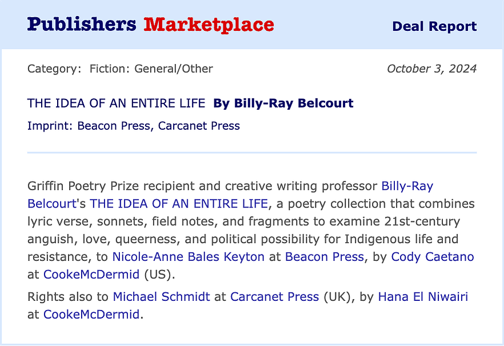Click the Fiction: General/Other category text

(151, 69)
